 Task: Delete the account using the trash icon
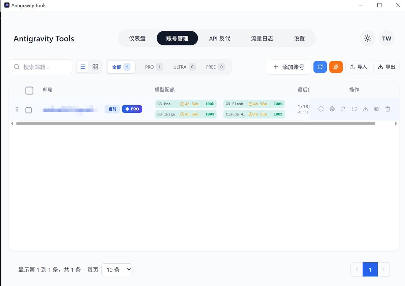pyautogui.click(x=387, y=109)
